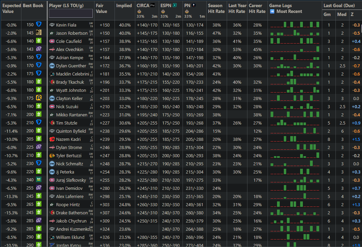Image resolution: width=362 pixels, height=247 pixels.
Task: Click the Last Goal (Due) header
Action: point(339,5)
